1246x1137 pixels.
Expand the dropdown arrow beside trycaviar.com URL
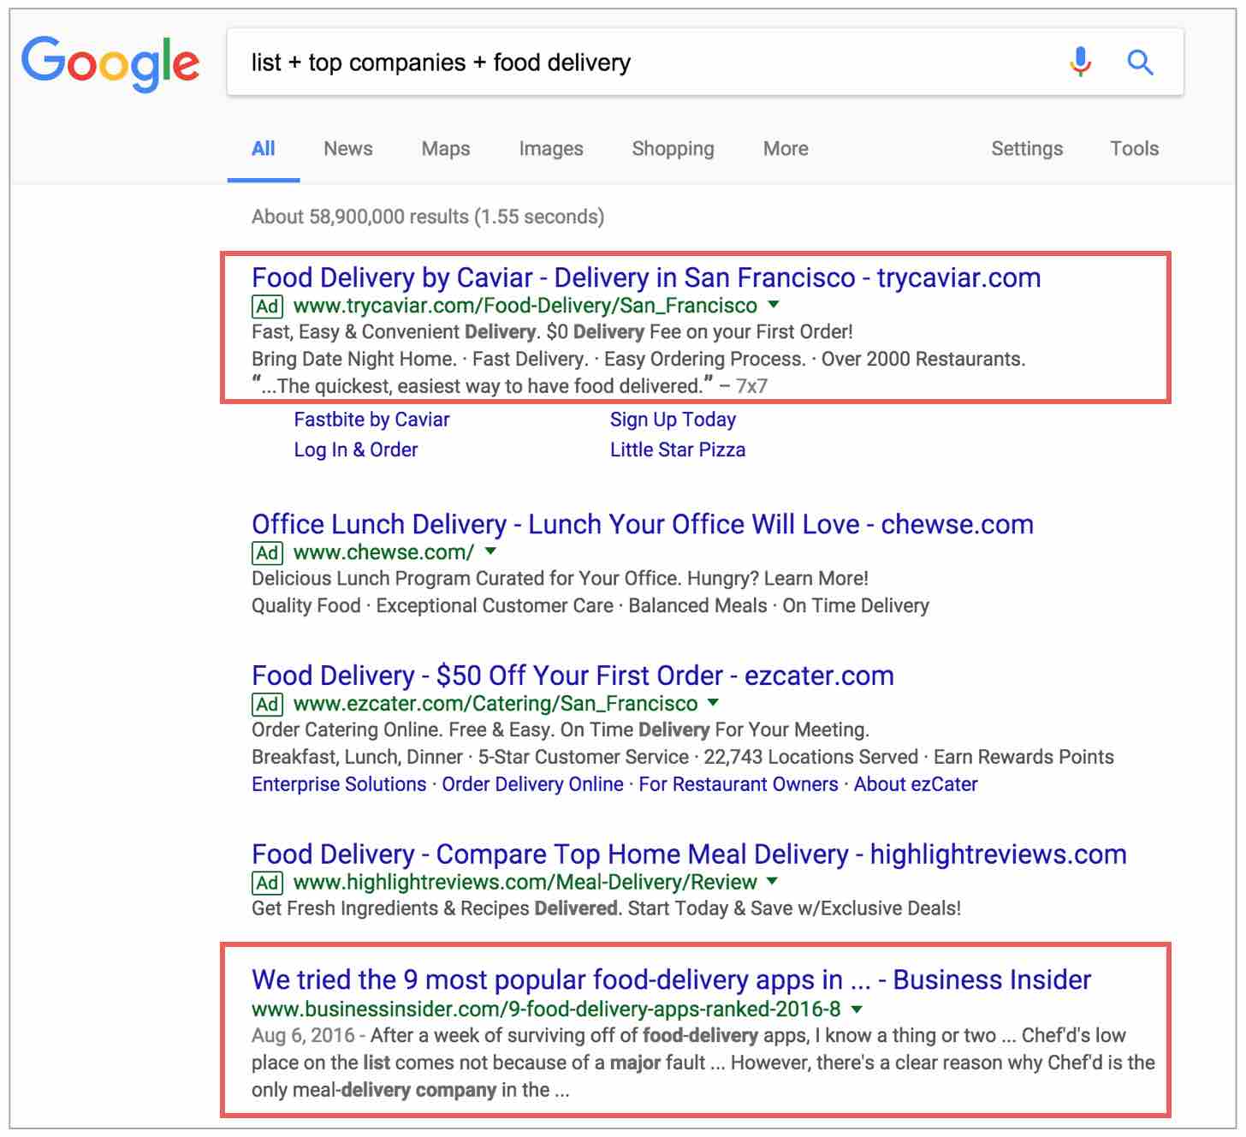774,305
